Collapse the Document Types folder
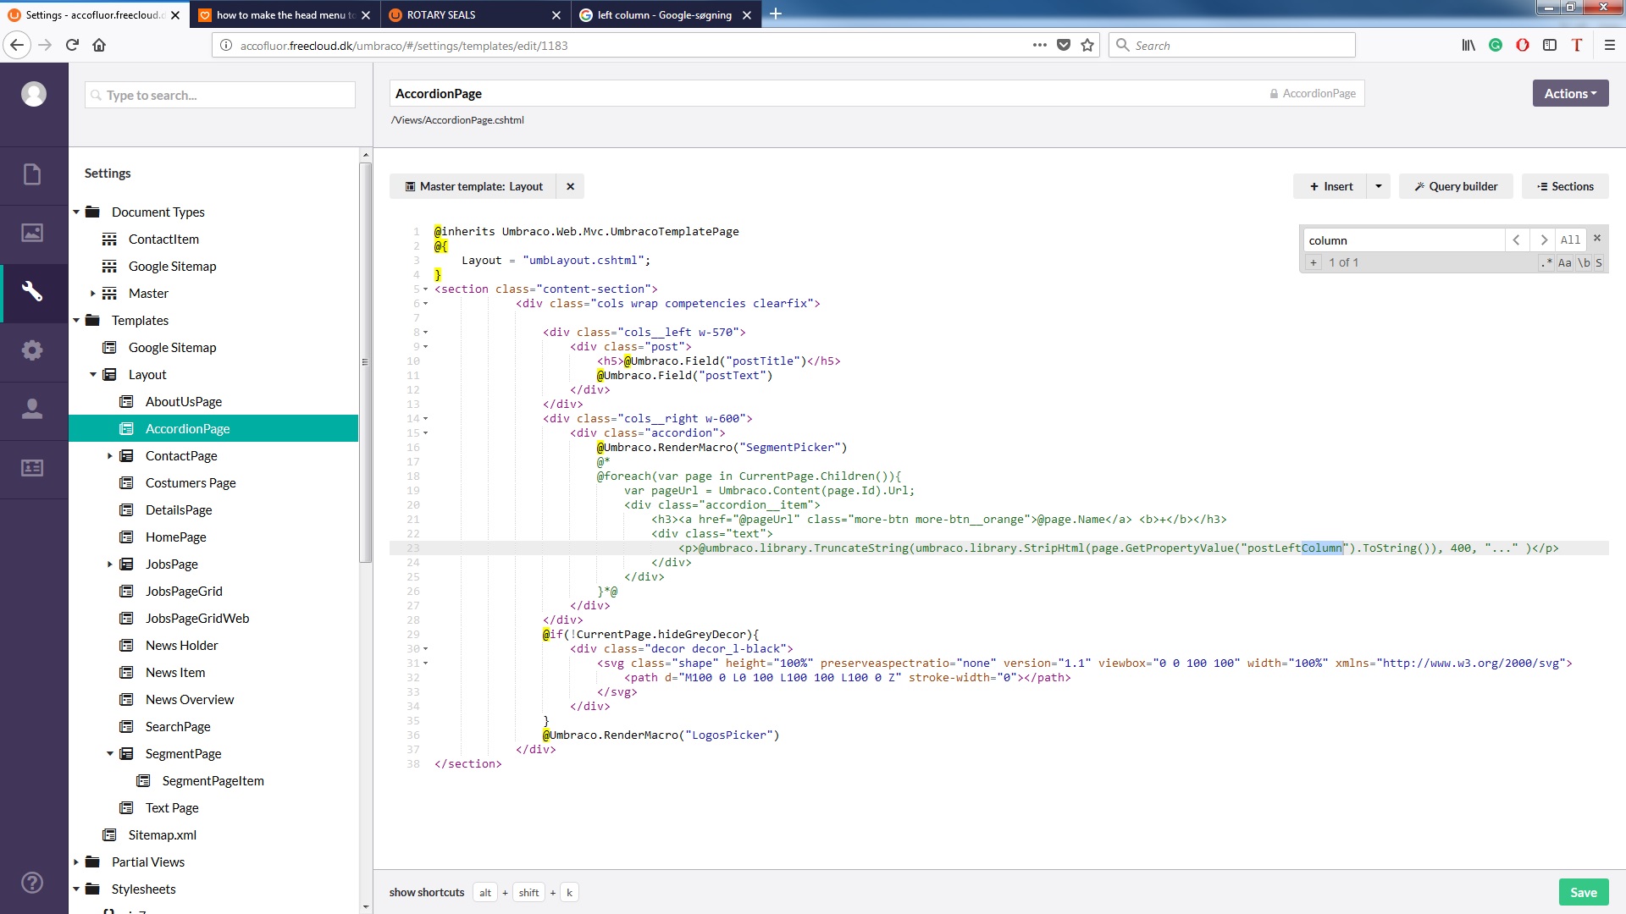 76,212
